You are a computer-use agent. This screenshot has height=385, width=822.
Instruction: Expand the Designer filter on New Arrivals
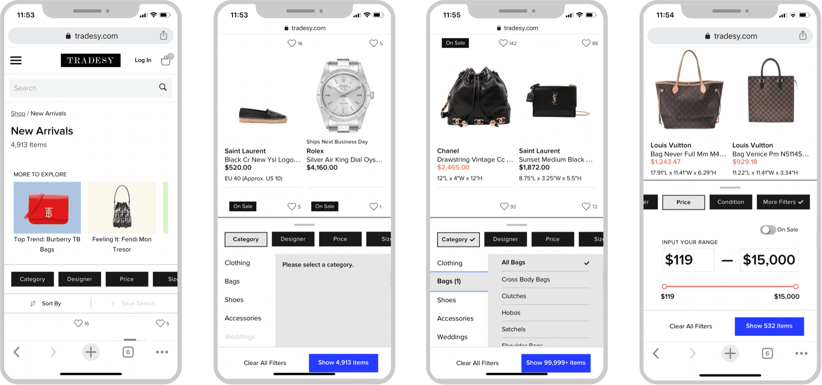click(x=80, y=279)
